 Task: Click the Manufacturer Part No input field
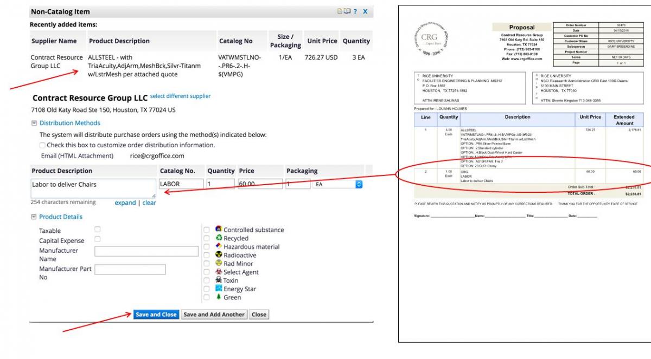pyautogui.click(x=130, y=269)
